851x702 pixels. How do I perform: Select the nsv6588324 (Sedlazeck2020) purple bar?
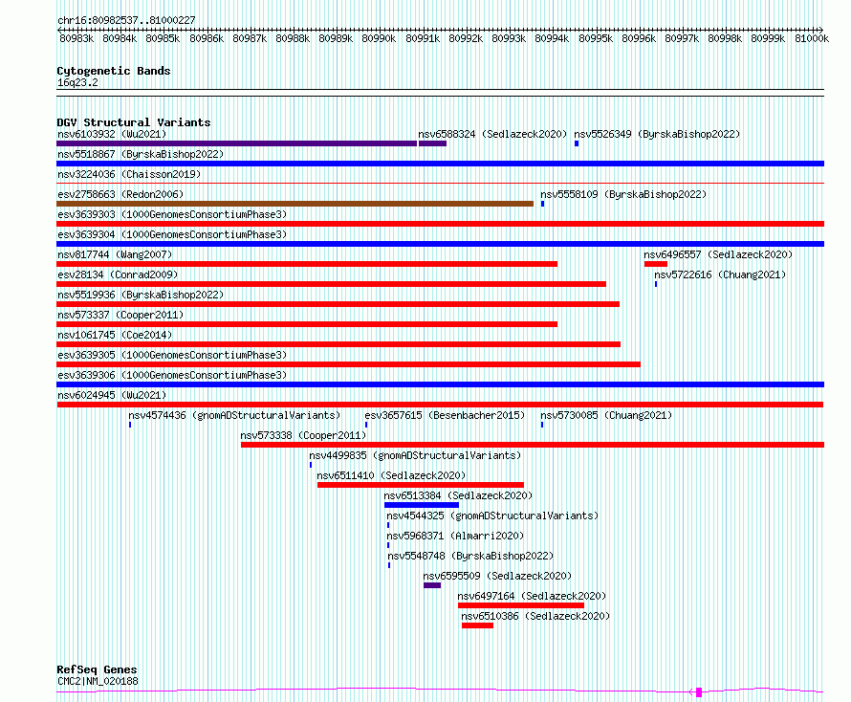coord(432,143)
